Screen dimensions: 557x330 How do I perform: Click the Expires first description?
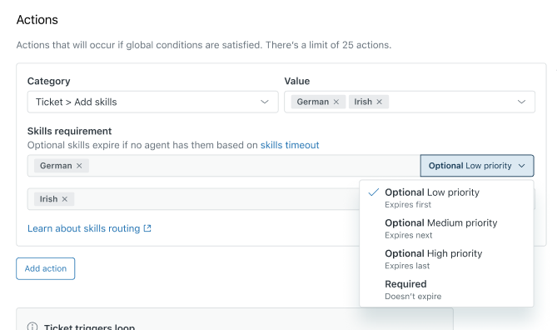click(x=408, y=205)
